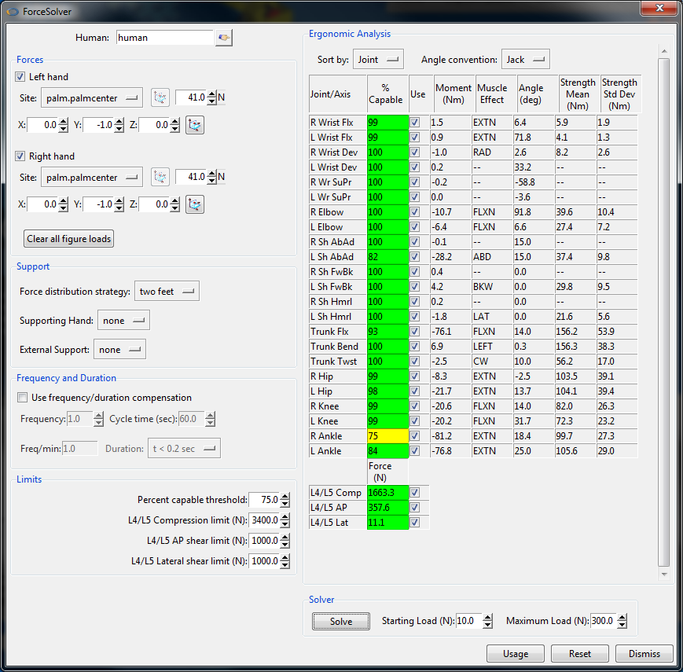
Task: Click right hand force magnitude stepper
Action: click(x=211, y=177)
